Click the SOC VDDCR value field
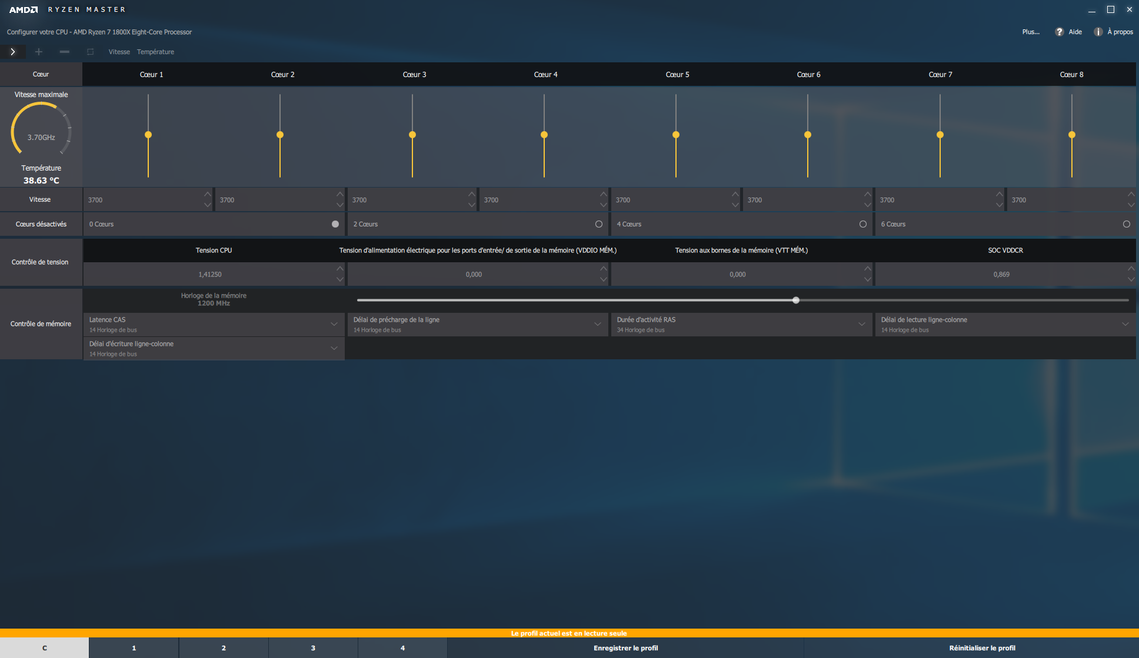1139x658 pixels. [x=1001, y=275]
